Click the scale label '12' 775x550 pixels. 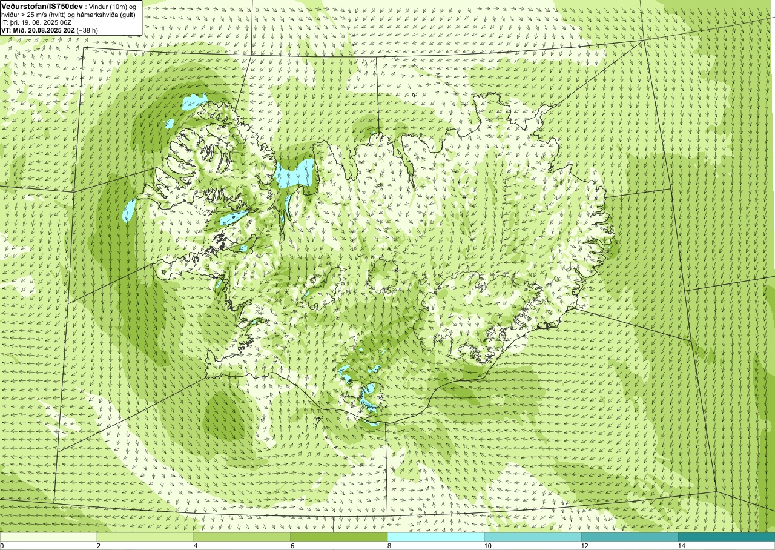(584, 546)
